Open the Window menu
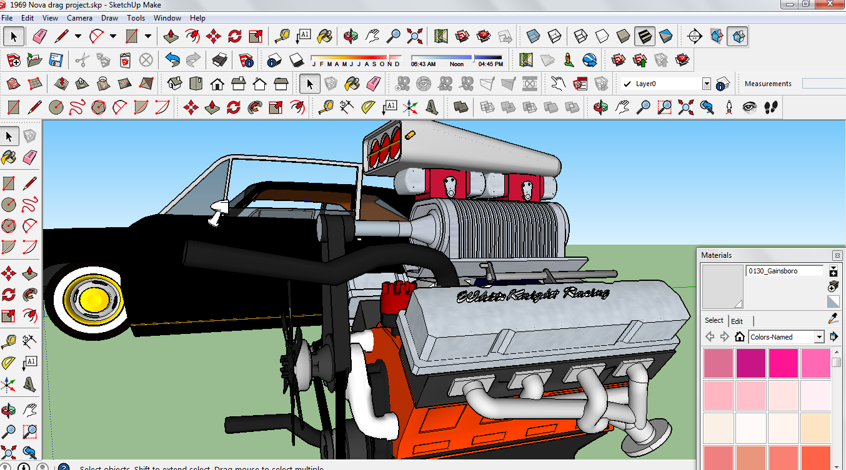The width and height of the screenshot is (846, 470). (167, 18)
